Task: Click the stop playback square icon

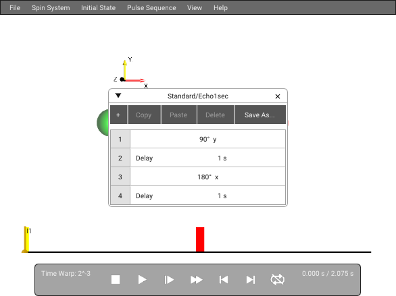Action: pos(116,279)
